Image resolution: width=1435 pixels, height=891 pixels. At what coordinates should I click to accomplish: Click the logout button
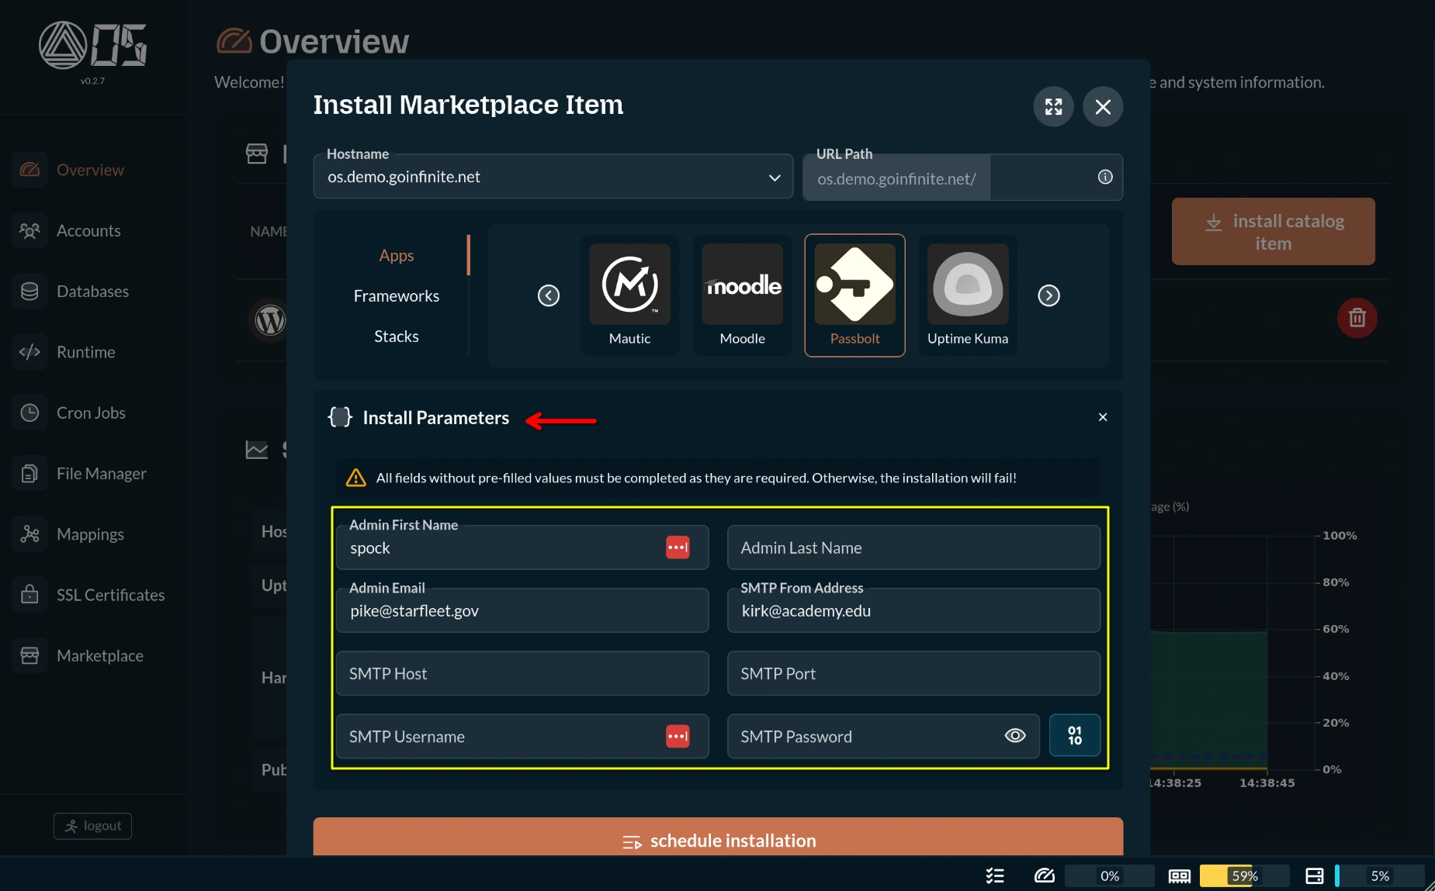click(92, 826)
